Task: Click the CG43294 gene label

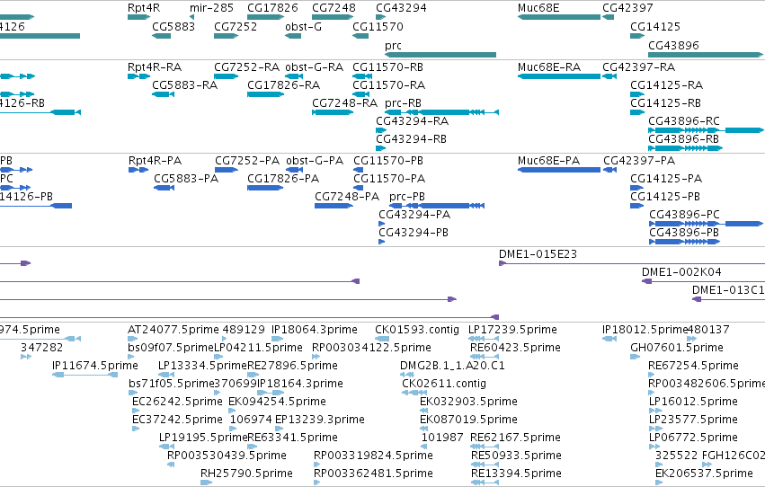Action: (401, 8)
